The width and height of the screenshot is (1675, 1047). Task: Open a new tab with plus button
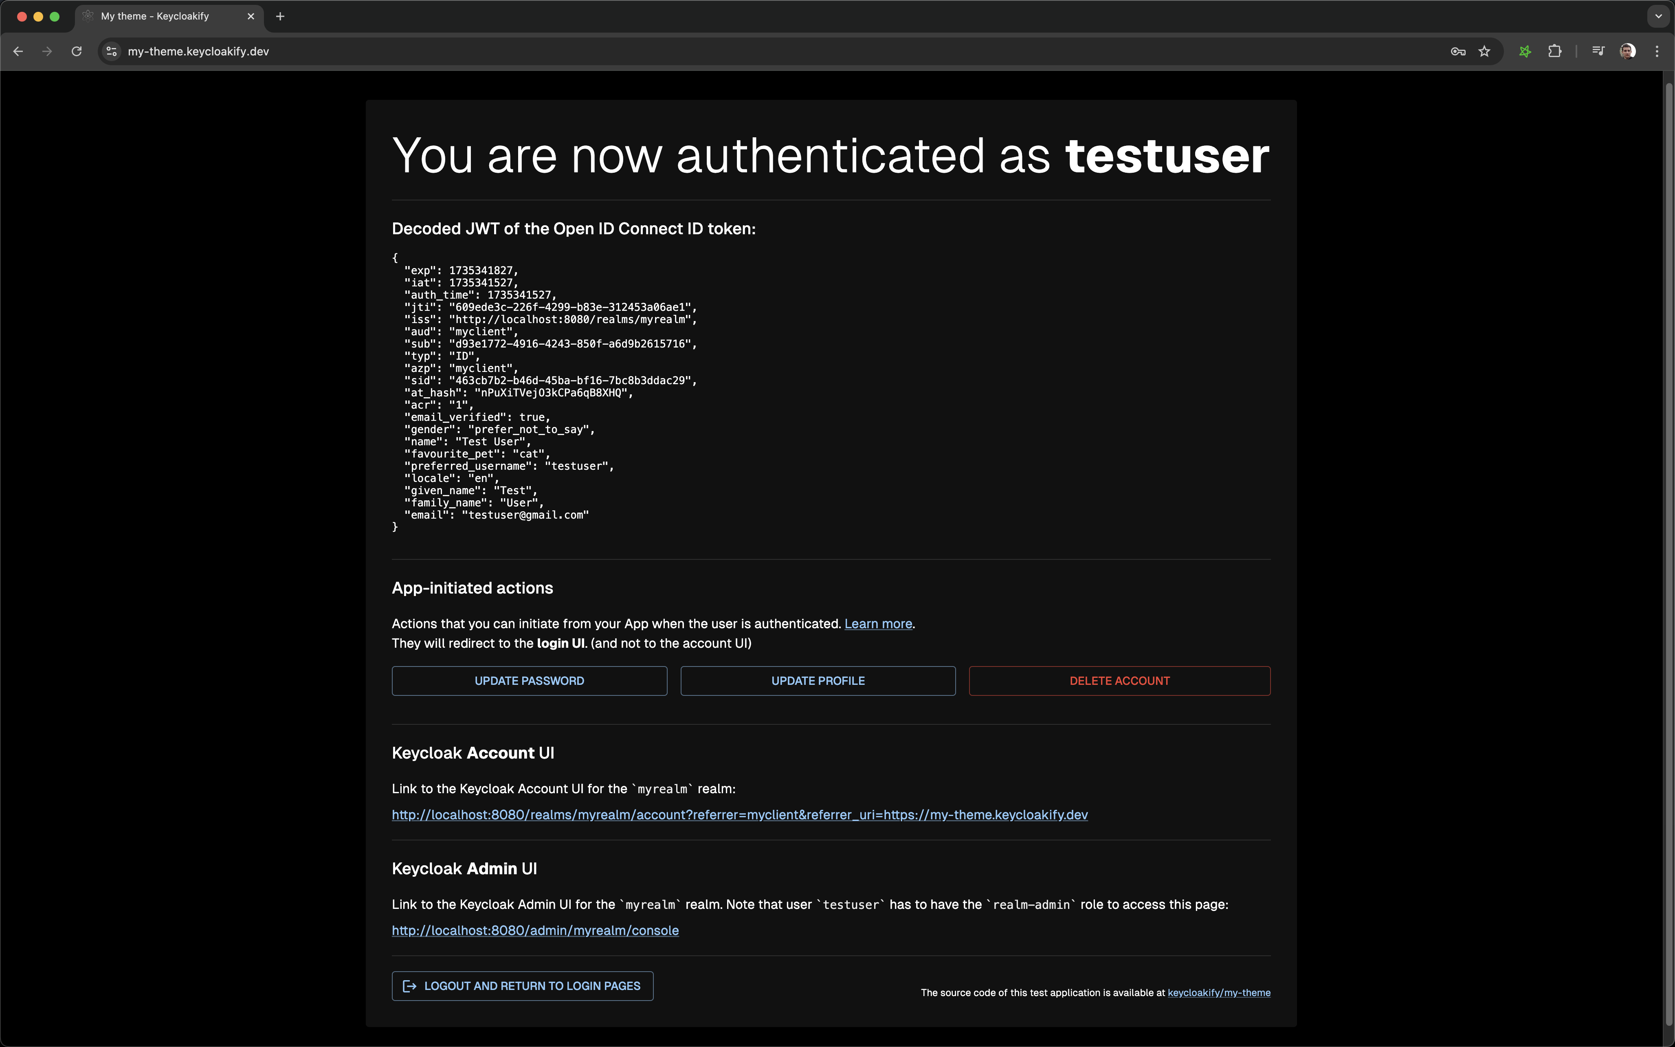[280, 16]
